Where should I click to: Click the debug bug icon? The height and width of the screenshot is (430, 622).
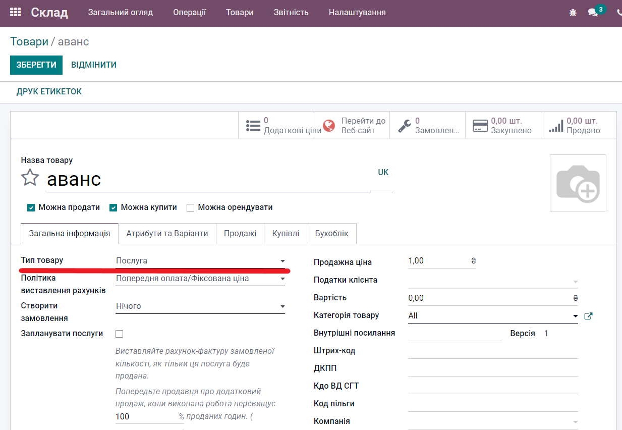[573, 12]
